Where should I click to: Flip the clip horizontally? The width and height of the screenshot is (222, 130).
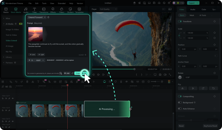click(x=182, y=88)
